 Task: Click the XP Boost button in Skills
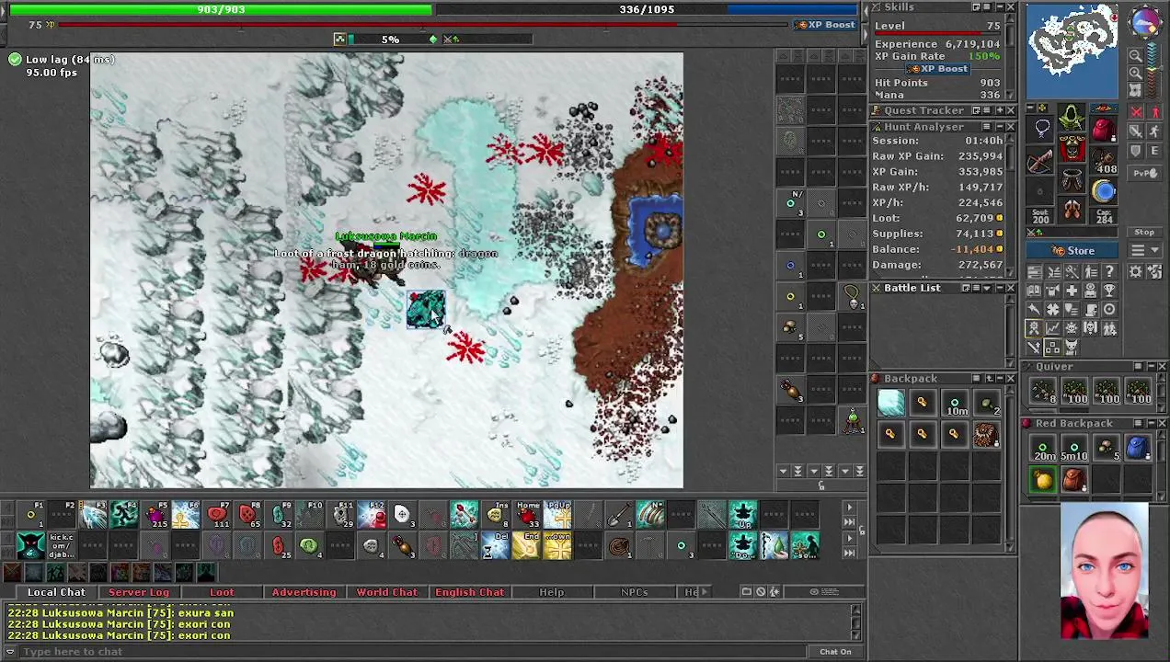tap(938, 69)
